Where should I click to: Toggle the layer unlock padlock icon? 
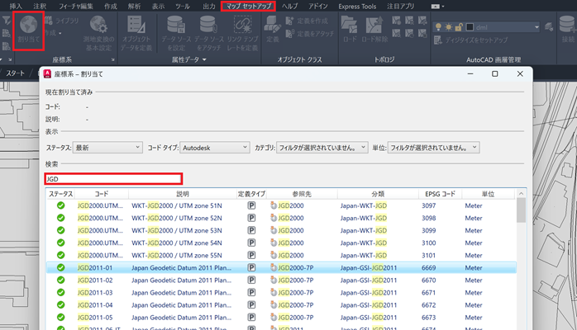459,27
